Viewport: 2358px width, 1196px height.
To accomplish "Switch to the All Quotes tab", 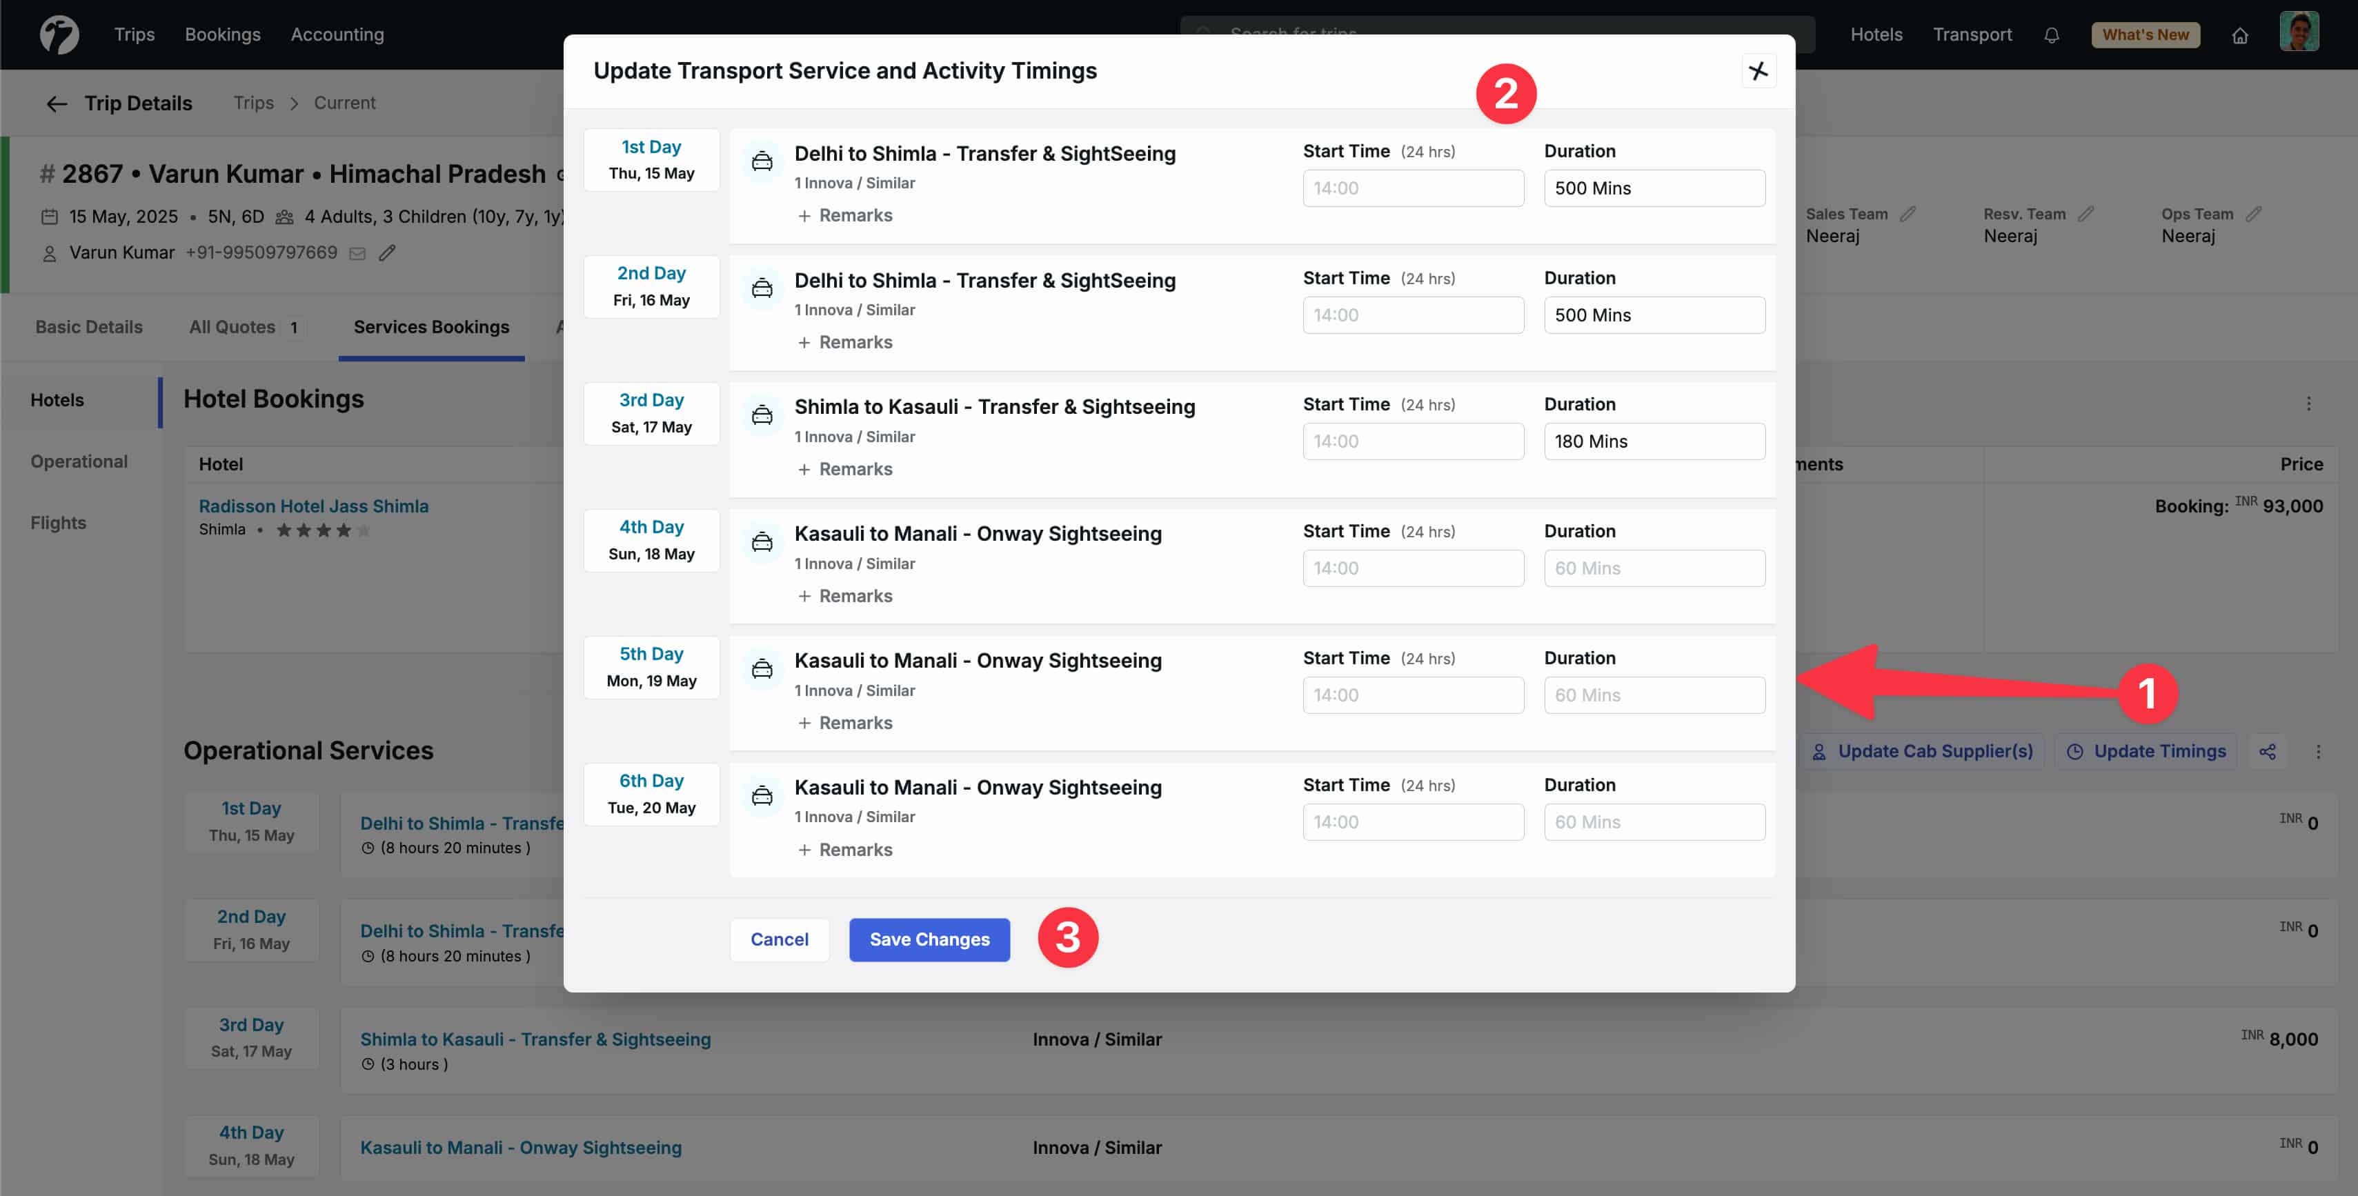I will [232, 327].
